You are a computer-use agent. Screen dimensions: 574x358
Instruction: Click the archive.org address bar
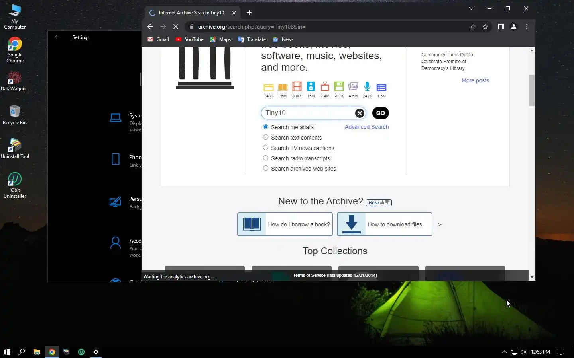327,27
